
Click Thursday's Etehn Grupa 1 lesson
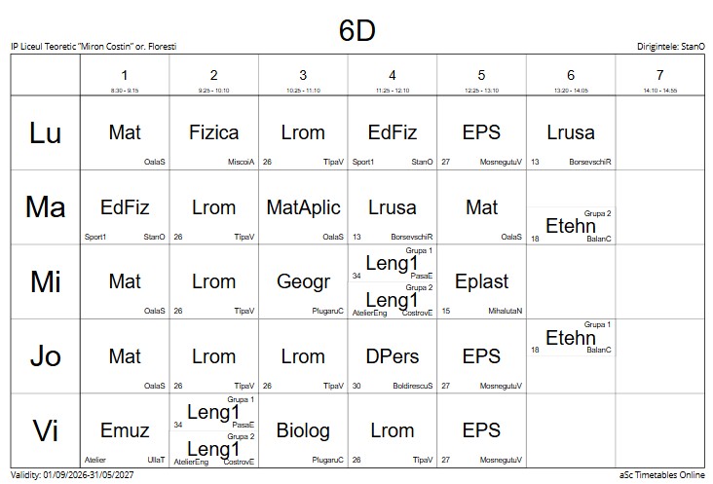[x=571, y=338]
